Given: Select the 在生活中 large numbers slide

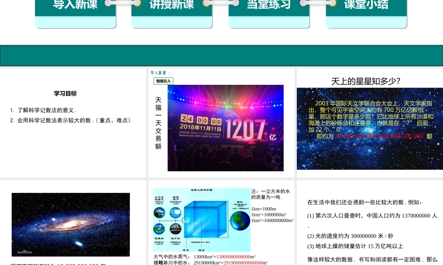Looking at the screenshot, I should point(370,223).
